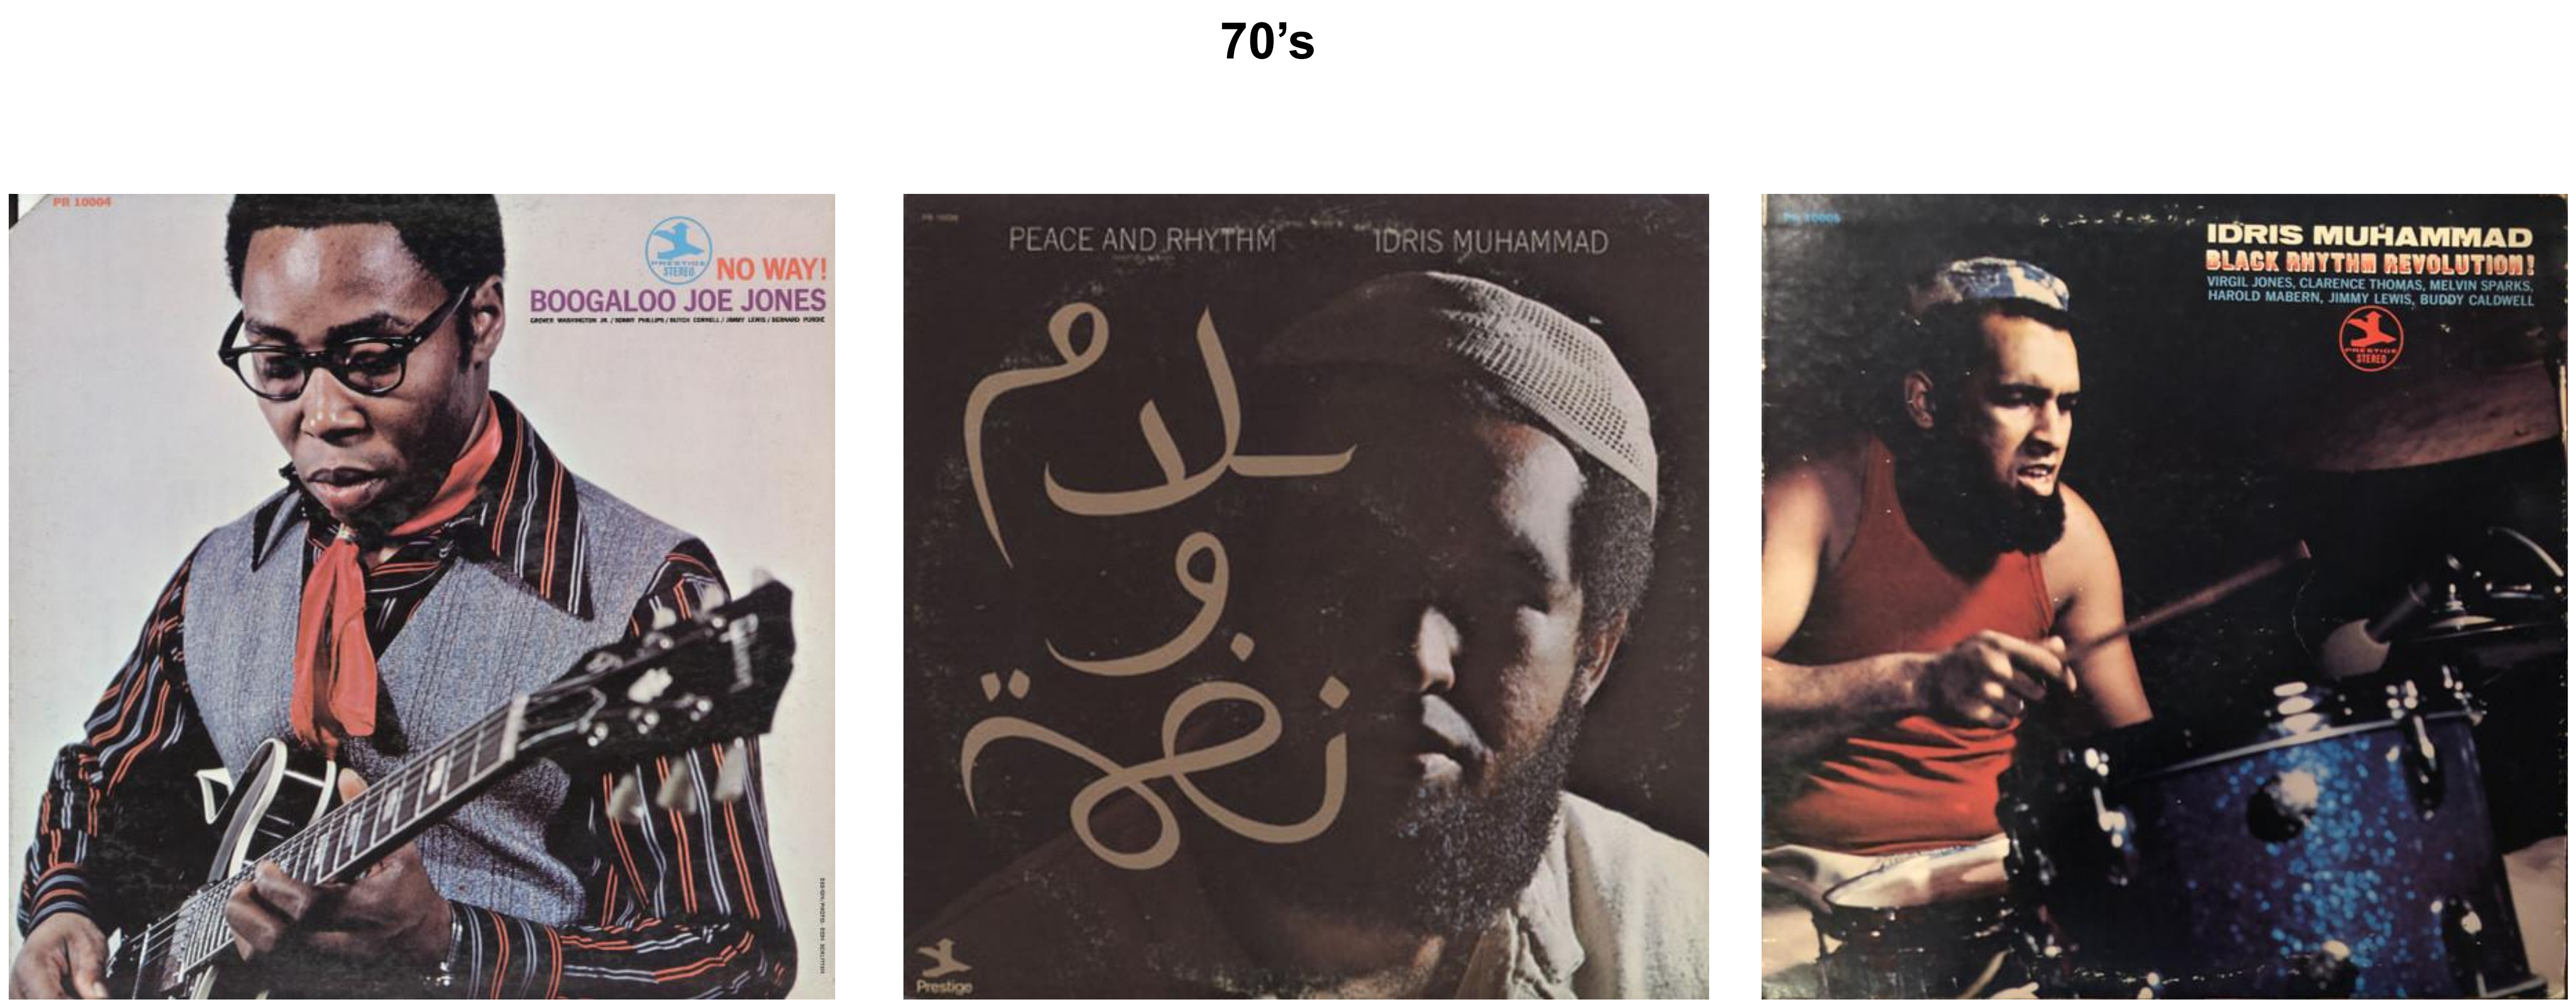Click the BOOGALOO JOE JONES artist name

coord(678,301)
